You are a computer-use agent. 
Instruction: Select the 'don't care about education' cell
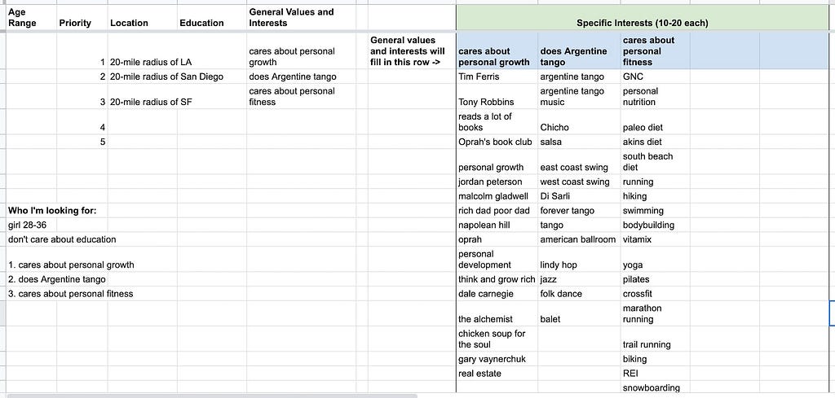pos(62,239)
